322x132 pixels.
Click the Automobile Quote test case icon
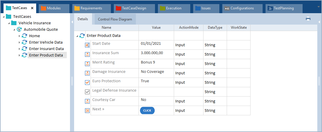(19, 29)
